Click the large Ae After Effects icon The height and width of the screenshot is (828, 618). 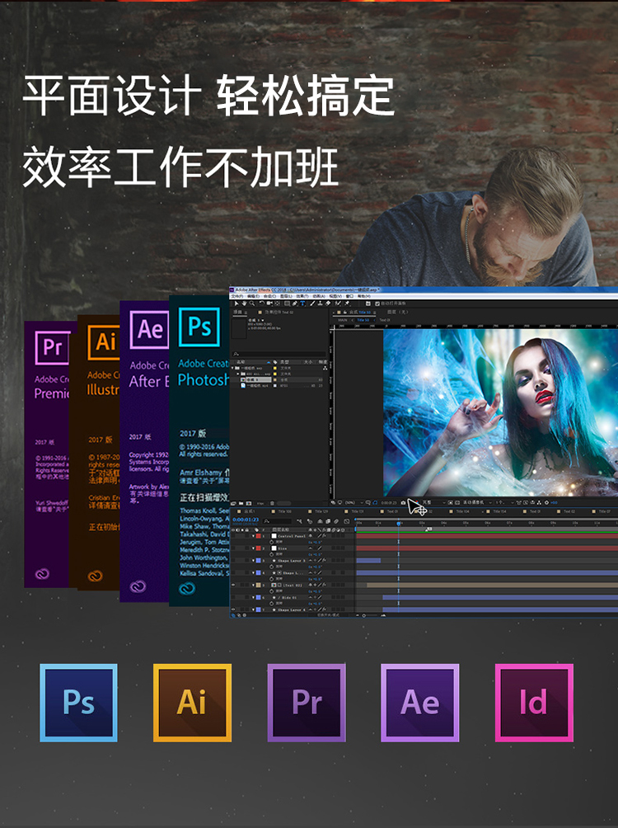420,703
